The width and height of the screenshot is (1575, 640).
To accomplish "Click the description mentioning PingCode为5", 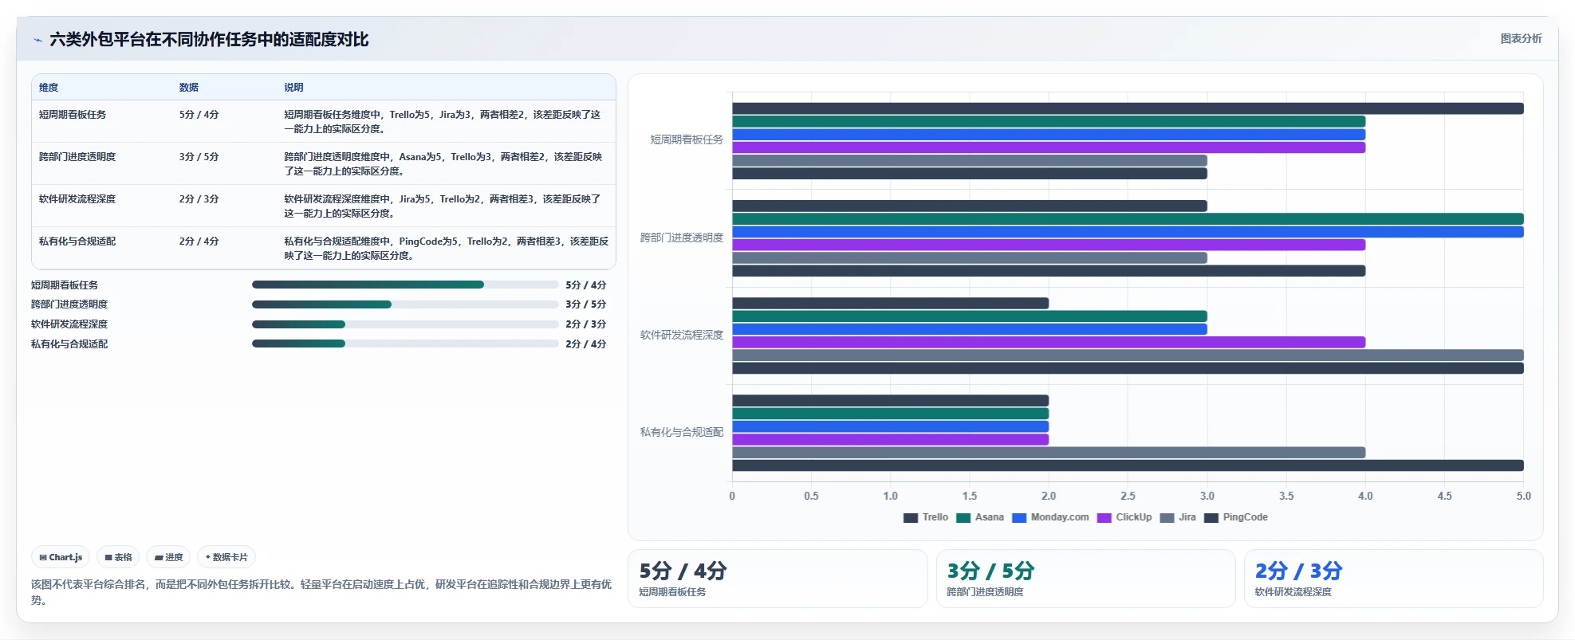I will (x=447, y=249).
